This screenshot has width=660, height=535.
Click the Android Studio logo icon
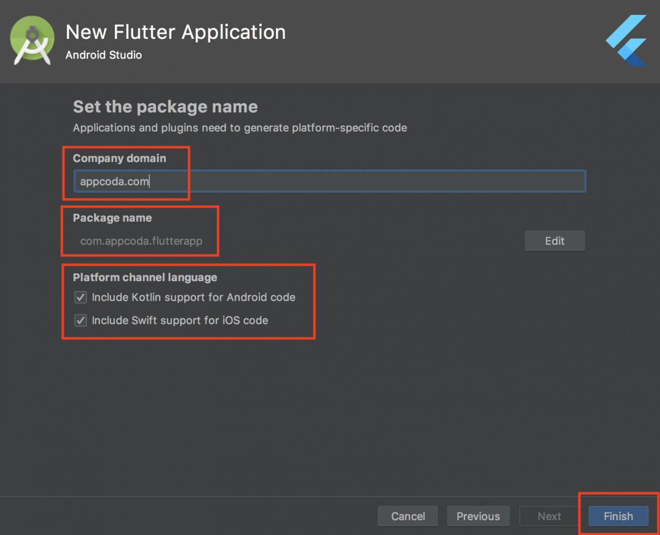[x=32, y=39]
